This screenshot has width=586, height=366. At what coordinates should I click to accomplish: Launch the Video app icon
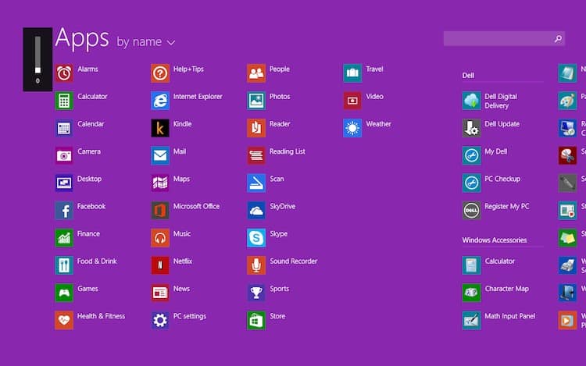click(x=352, y=101)
